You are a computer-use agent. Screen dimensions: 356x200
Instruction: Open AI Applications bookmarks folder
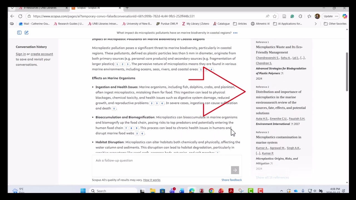(288, 24)
